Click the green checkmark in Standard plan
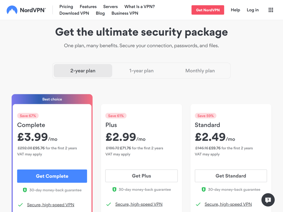283x212 pixels. [198, 204]
